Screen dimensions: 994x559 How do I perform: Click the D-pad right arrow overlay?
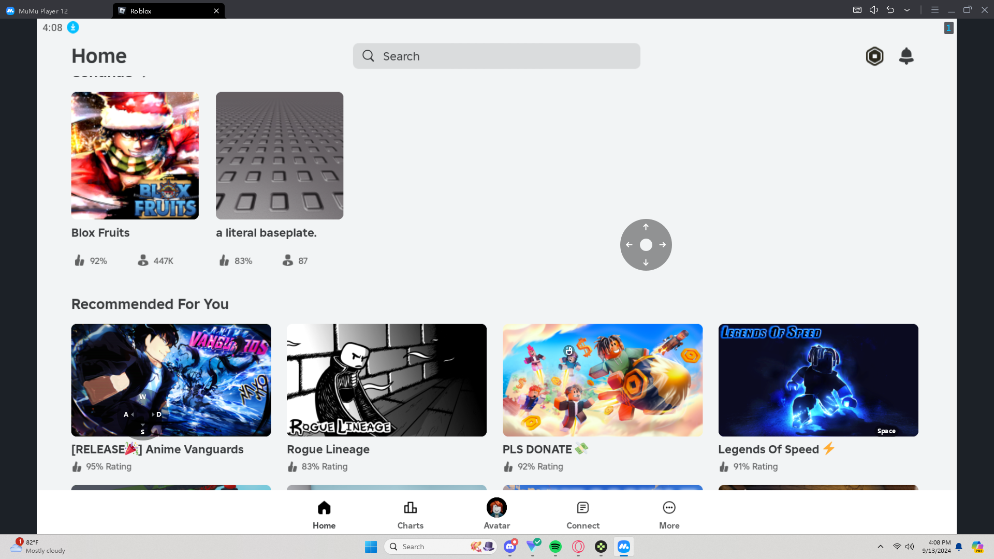(x=663, y=245)
